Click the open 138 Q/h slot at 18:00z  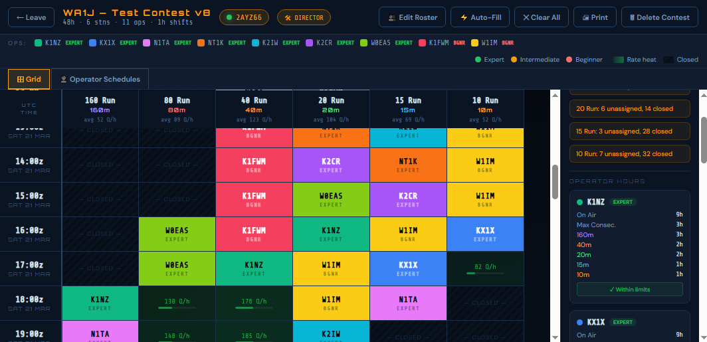pos(177,303)
